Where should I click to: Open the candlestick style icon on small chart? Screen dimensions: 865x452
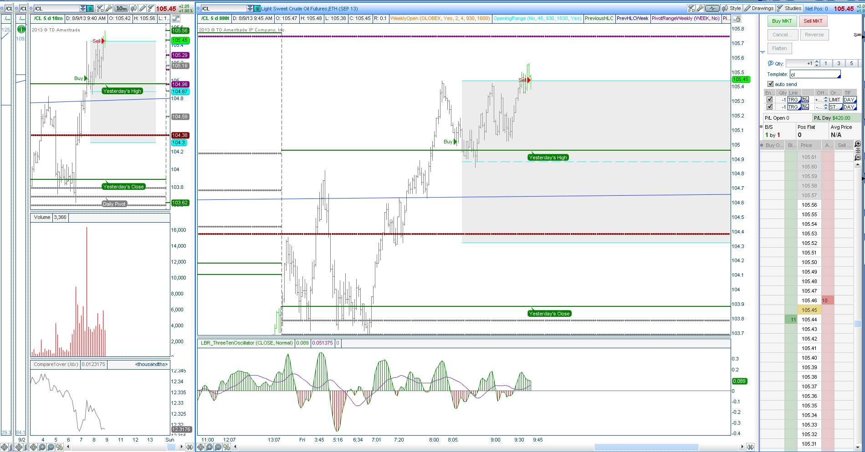(x=134, y=9)
